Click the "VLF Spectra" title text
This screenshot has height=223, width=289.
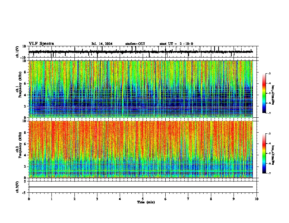coord(41,44)
